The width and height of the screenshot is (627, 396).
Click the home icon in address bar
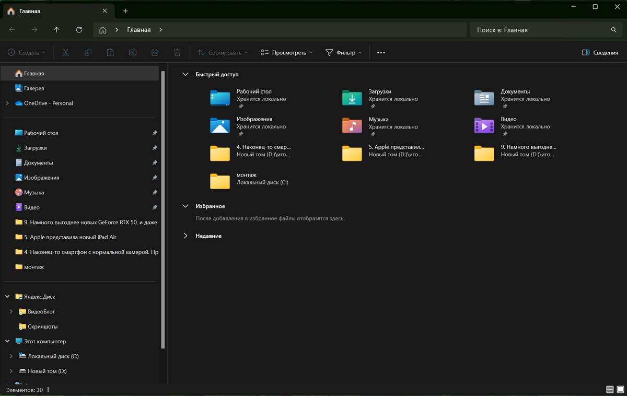click(x=103, y=30)
